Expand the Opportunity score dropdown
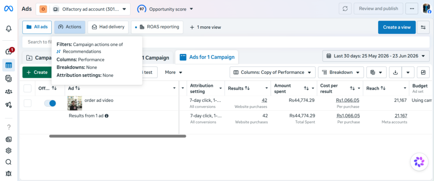 point(165,9)
